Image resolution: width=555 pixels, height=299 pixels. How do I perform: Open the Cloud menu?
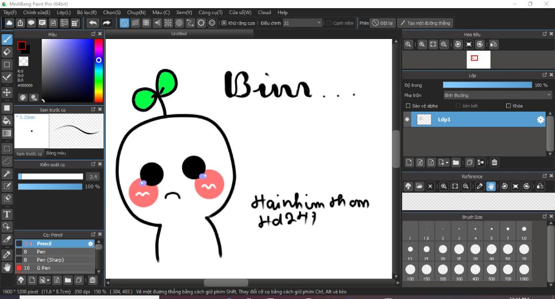pos(264,12)
